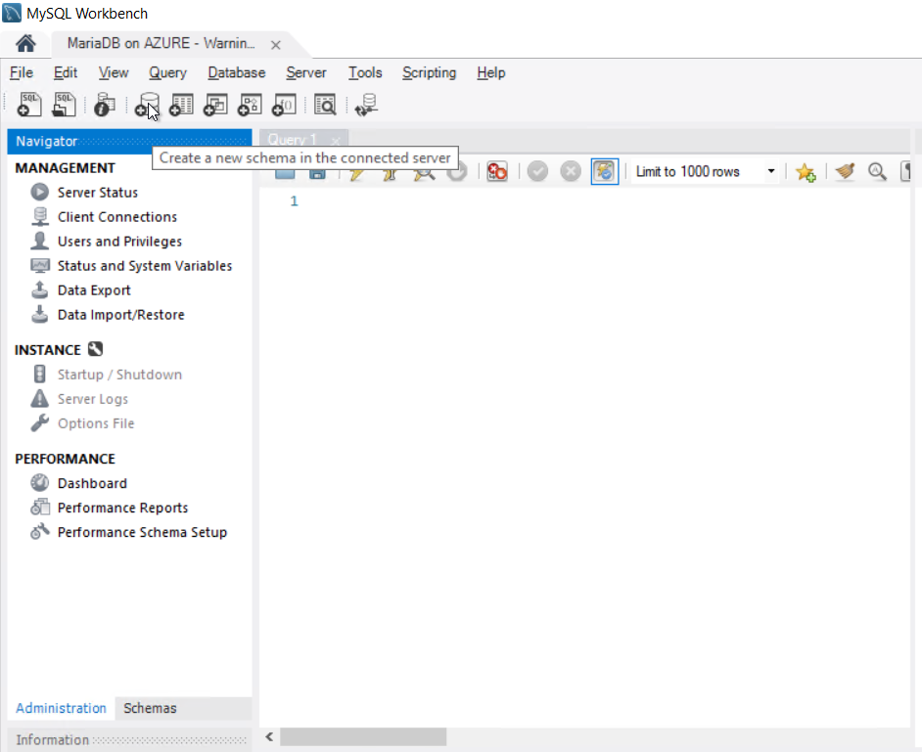922x752 pixels.
Task: Click the open SQL script file icon
Action: tap(64, 106)
